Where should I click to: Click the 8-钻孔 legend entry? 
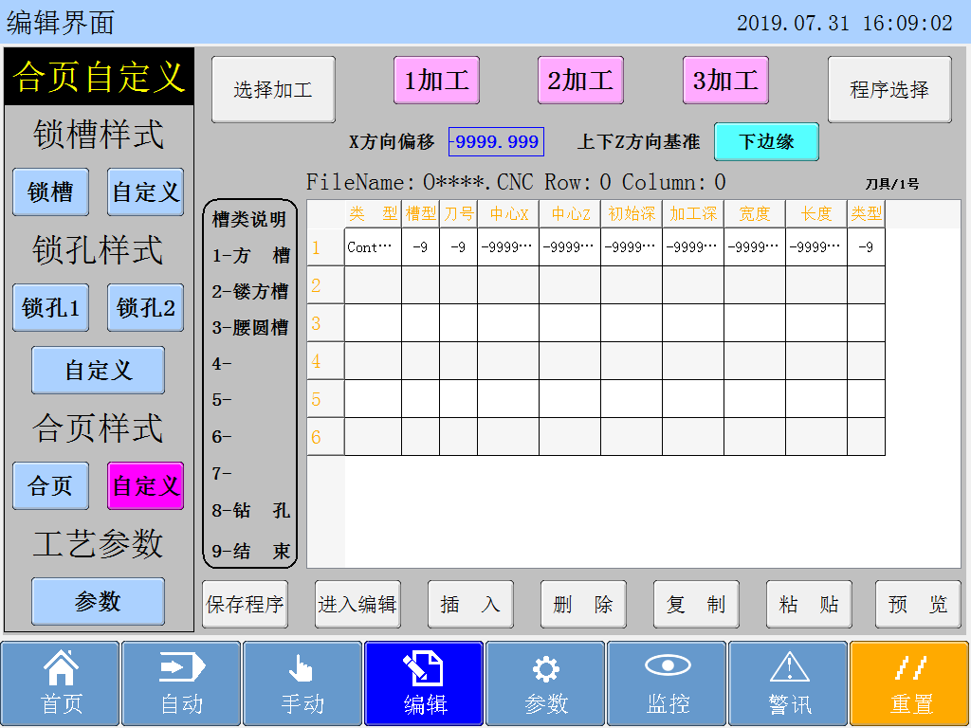tap(250, 510)
